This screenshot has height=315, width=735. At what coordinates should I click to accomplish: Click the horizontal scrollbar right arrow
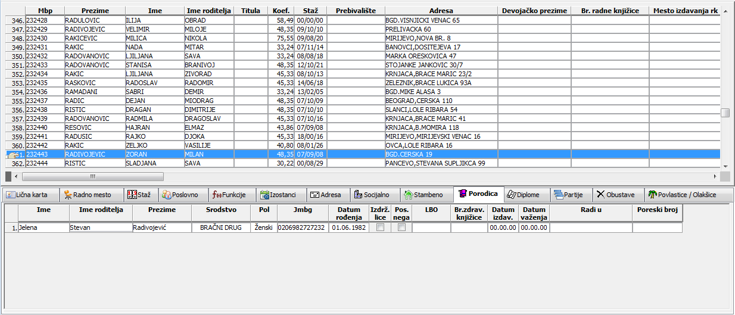pyautogui.click(x=715, y=177)
